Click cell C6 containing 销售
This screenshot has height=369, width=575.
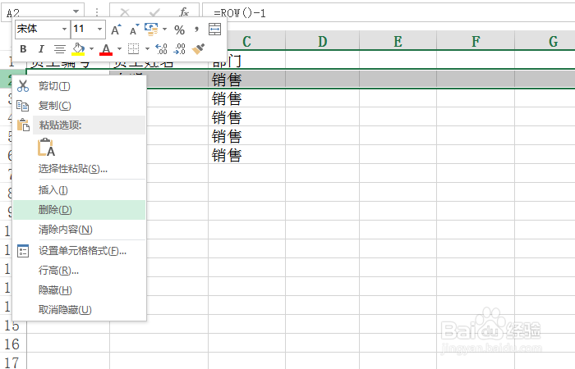pyautogui.click(x=246, y=155)
